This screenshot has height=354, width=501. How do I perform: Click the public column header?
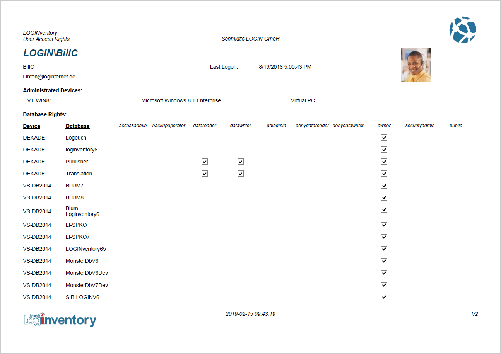coord(456,126)
